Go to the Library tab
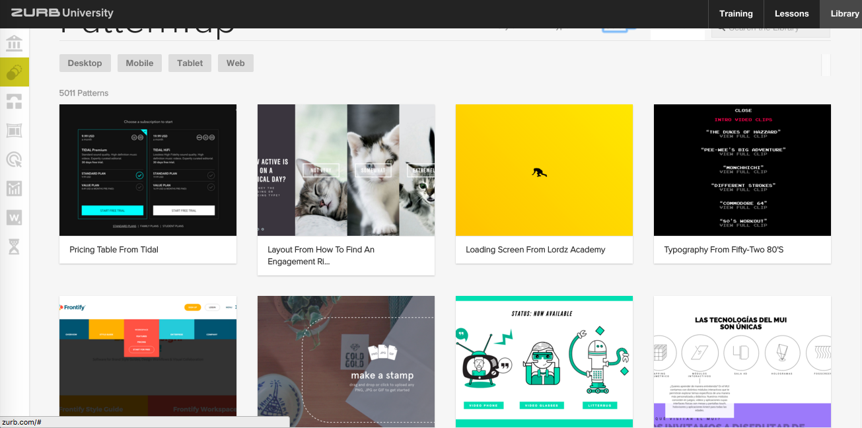Screen dimensions: 862x428 coord(844,14)
